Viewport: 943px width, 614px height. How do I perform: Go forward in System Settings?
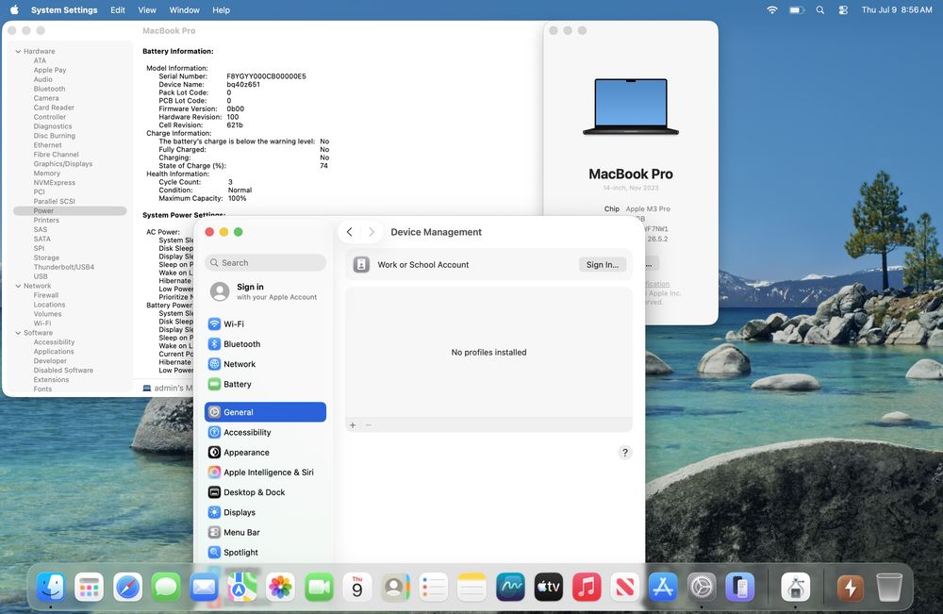(x=372, y=232)
